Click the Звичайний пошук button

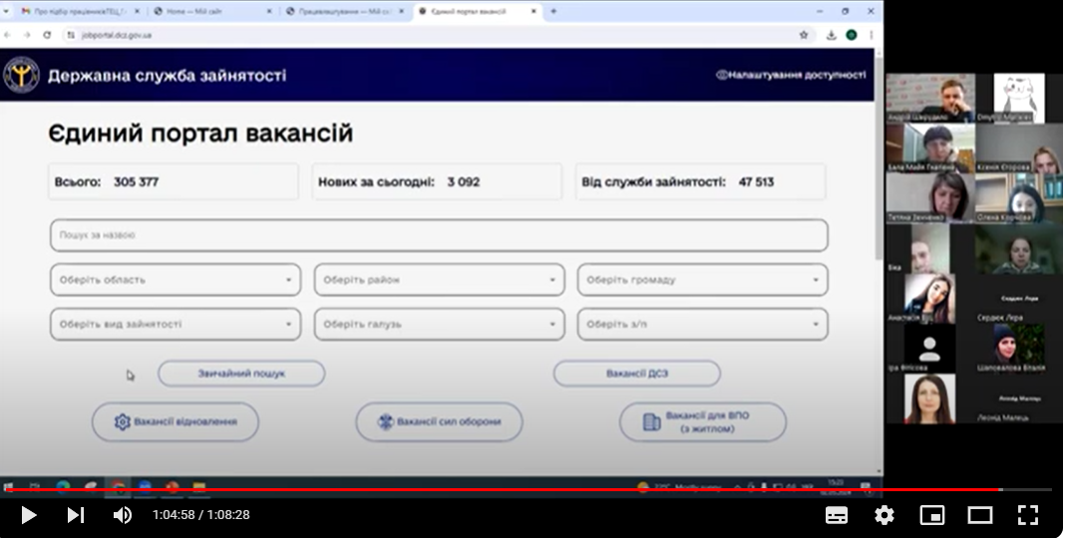pos(241,374)
